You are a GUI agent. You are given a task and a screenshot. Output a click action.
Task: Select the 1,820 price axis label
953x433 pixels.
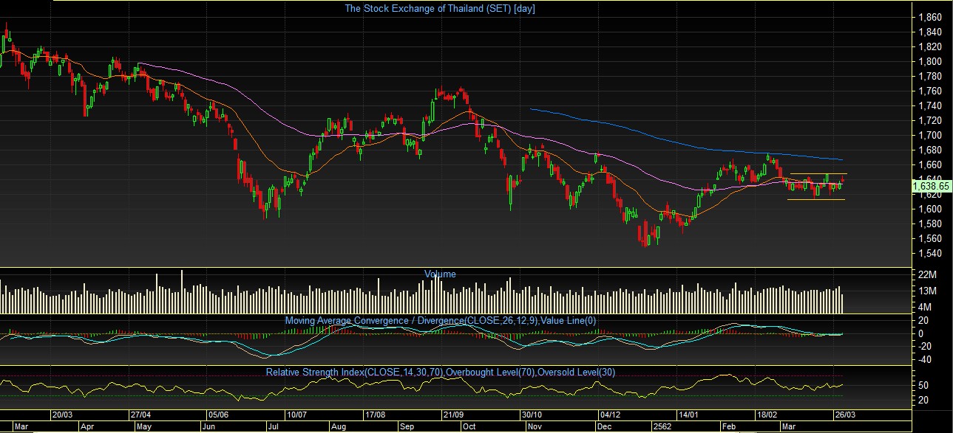pyautogui.click(x=929, y=46)
